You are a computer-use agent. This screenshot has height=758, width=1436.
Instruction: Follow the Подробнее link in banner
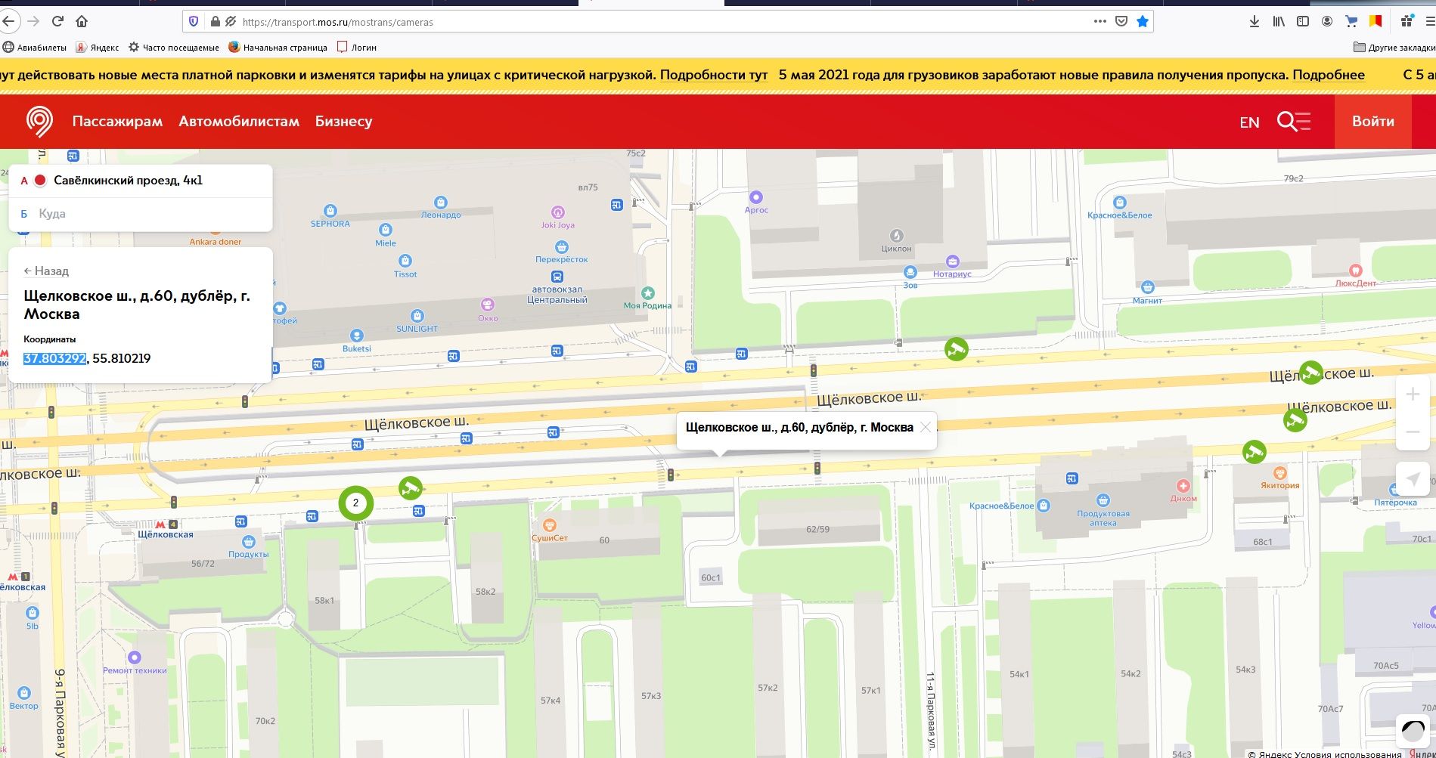click(x=1329, y=75)
